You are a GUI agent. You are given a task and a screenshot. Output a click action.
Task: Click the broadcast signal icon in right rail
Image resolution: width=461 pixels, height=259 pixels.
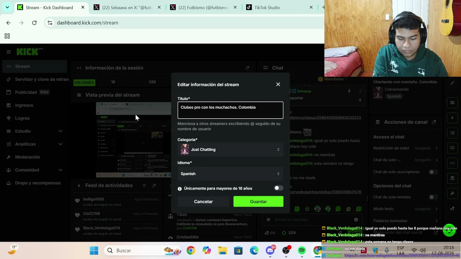(452, 163)
